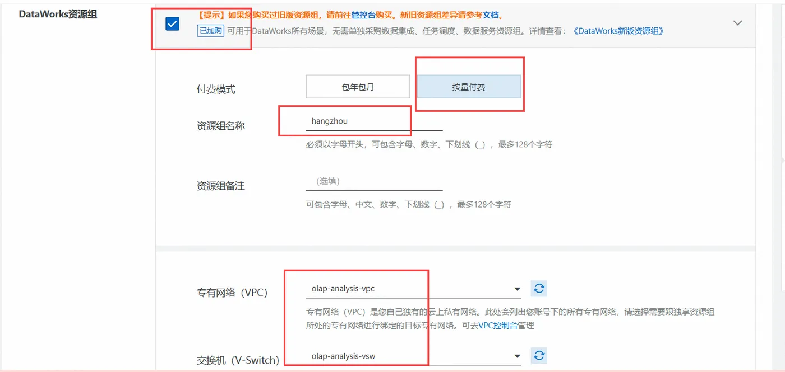Click the resource group remark (选填) field
This screenshot has width=785, height=372.
coord(375,181)
